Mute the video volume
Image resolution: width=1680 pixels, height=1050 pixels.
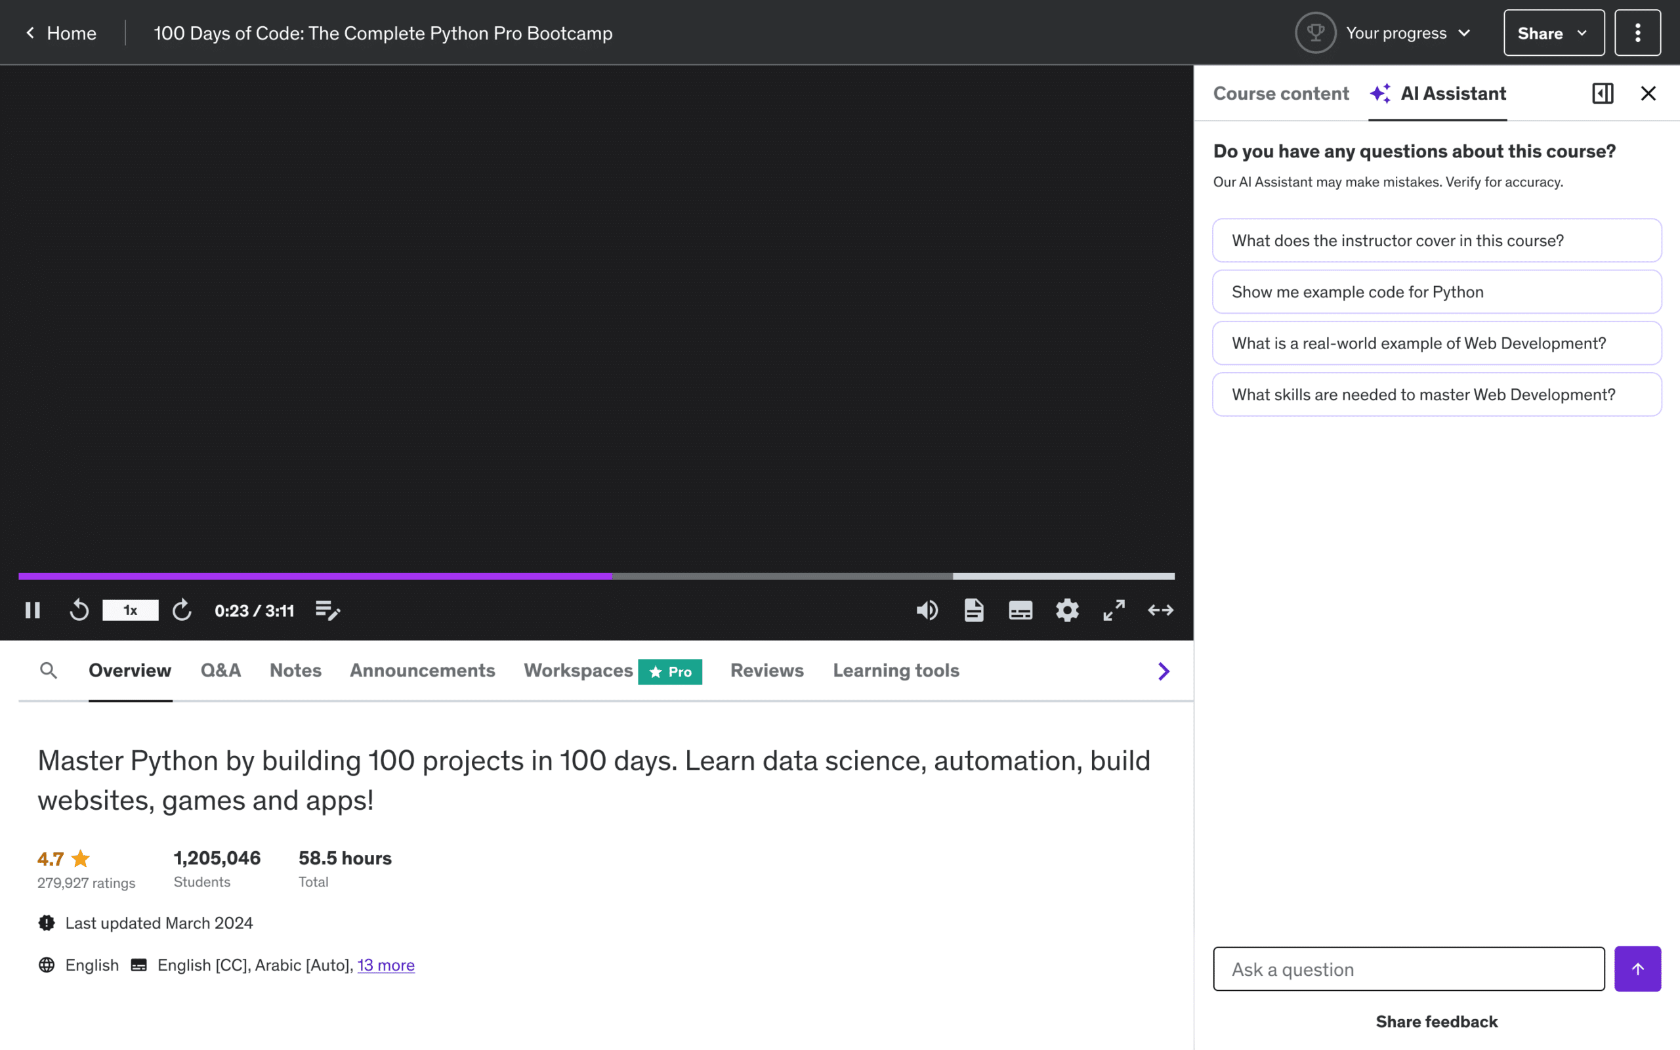927,610
